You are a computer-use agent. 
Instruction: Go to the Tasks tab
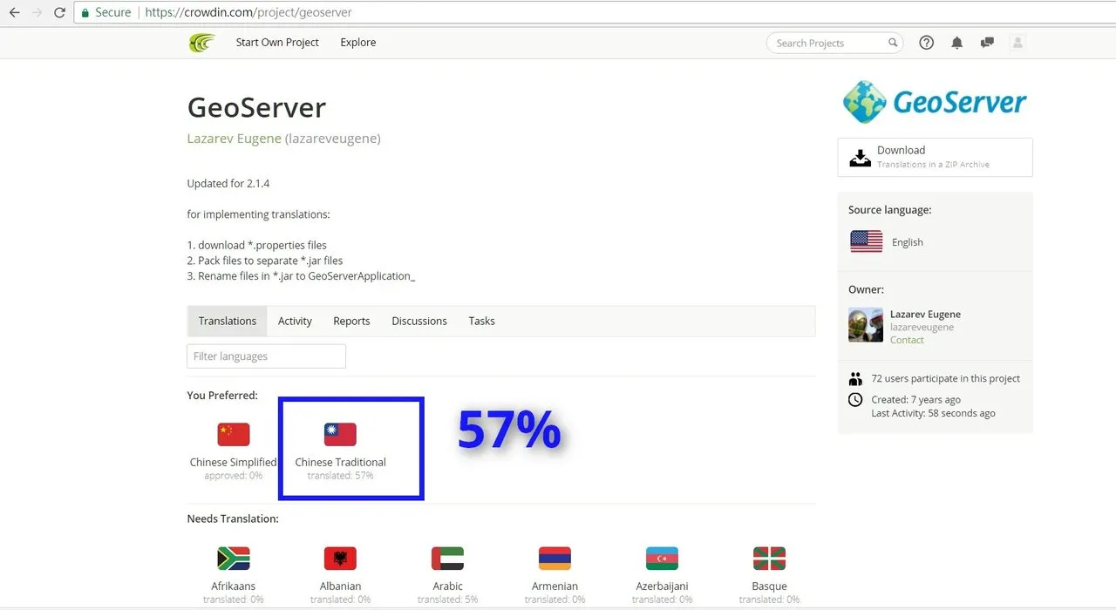481,321
